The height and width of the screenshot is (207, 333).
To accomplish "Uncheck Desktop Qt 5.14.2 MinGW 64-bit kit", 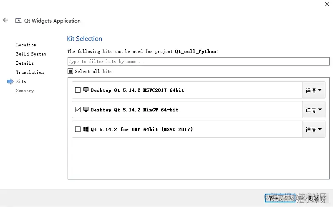I will click(78, 109).
